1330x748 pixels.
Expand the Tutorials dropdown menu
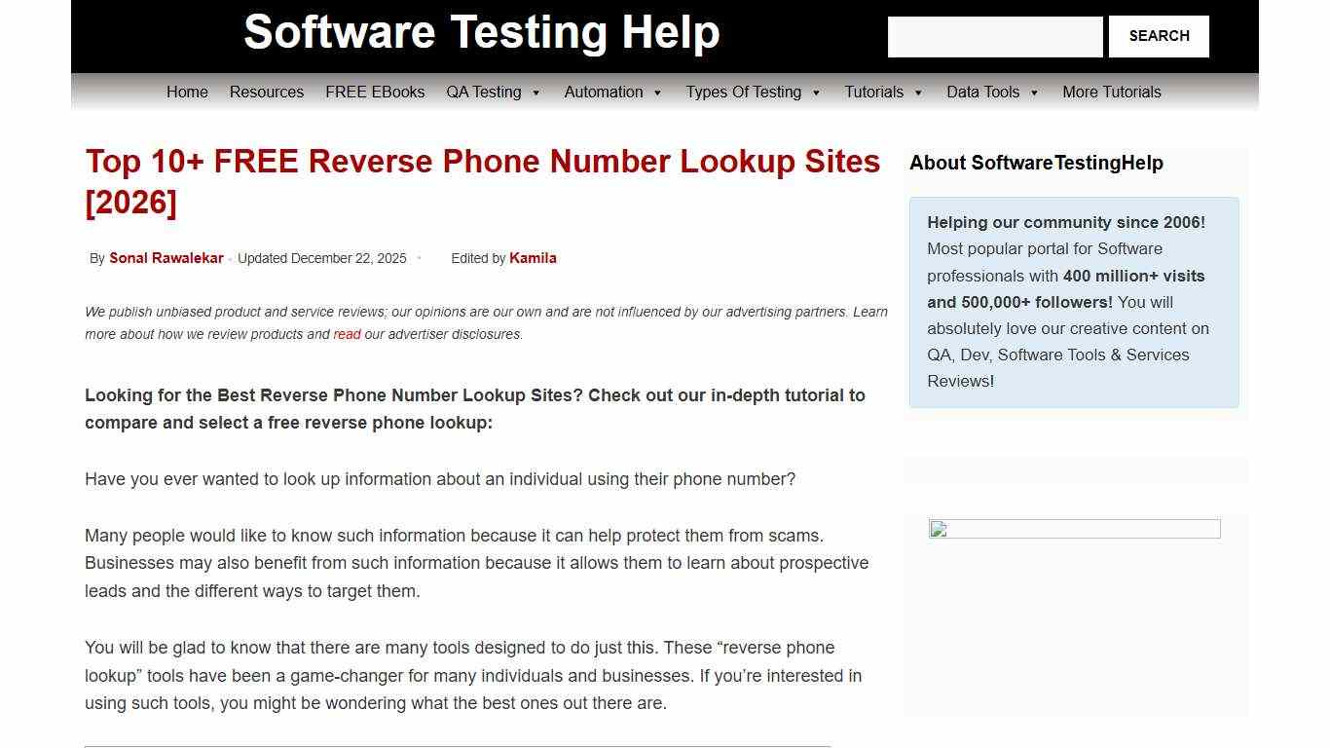click(x=875, y=92)
